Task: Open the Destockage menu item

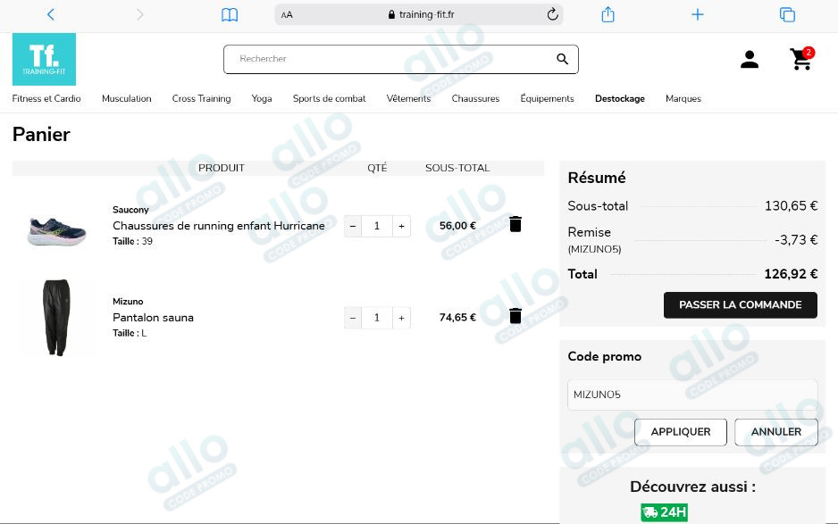Action: [x=619, y=98]
